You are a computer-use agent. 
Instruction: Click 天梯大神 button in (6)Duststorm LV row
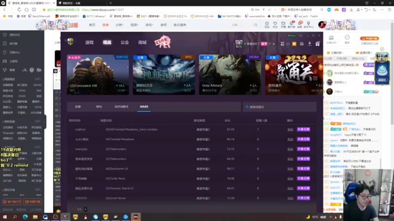point(303,168)
